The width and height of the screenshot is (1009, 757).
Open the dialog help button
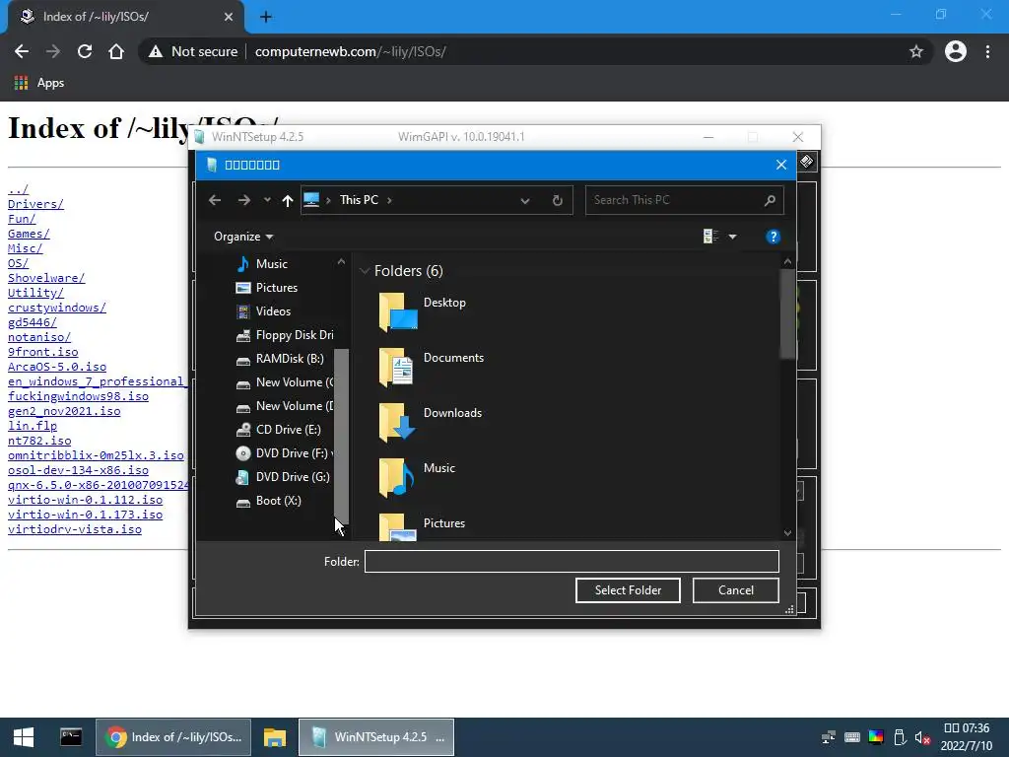point(773,237)
